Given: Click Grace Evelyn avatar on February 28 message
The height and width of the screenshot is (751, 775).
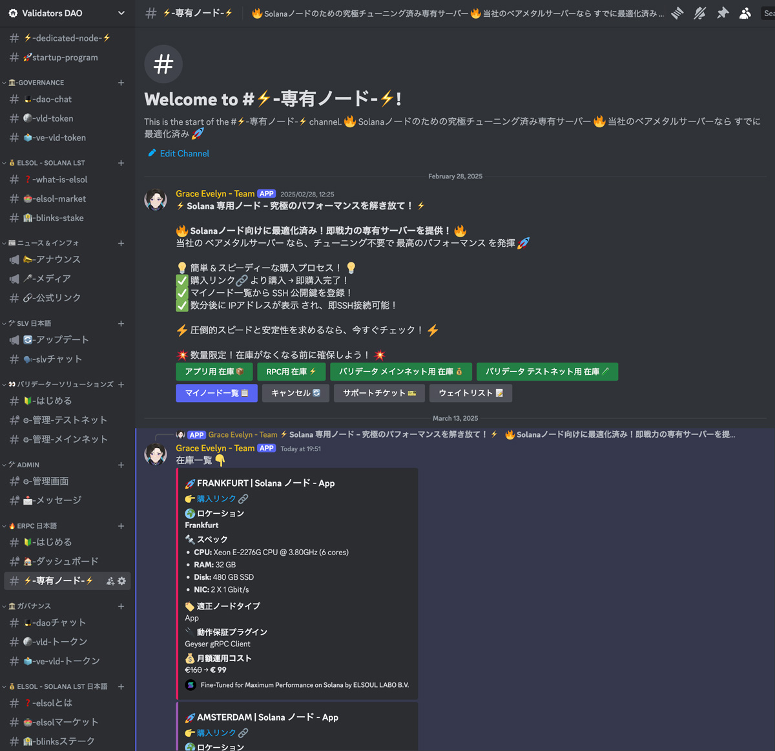Looking at the screenshot, I should coord(156,200).
